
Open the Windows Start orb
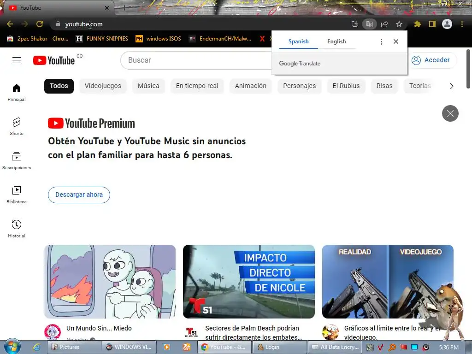12,347
